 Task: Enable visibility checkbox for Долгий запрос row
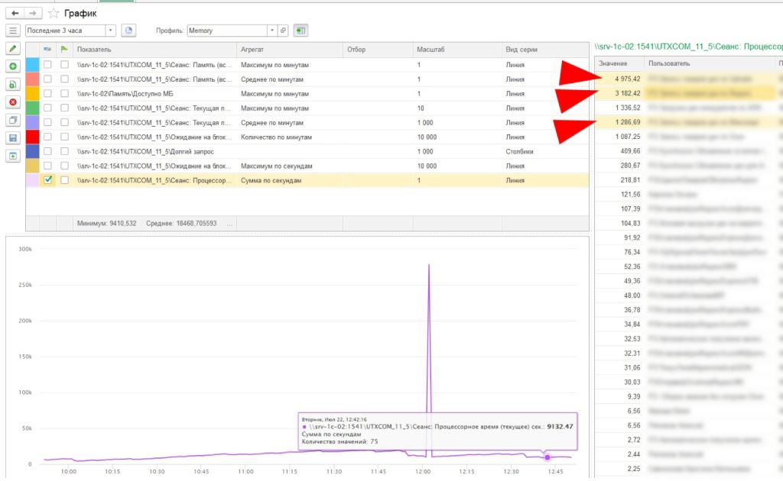(x=48, y=151)
